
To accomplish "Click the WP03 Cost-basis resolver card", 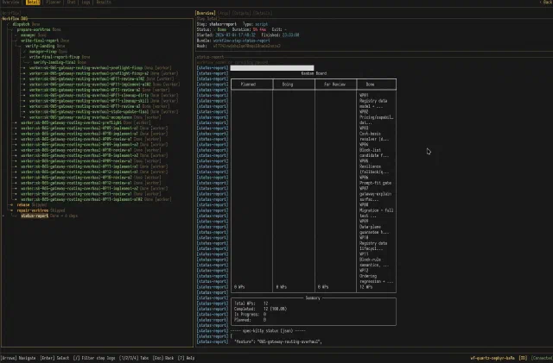I will coord(374,134).
